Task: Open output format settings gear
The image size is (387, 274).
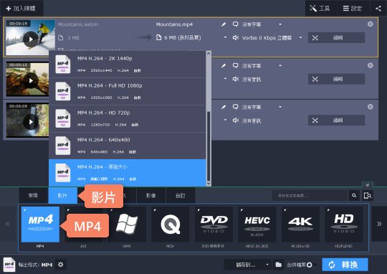Action: (x=60, y=265)
